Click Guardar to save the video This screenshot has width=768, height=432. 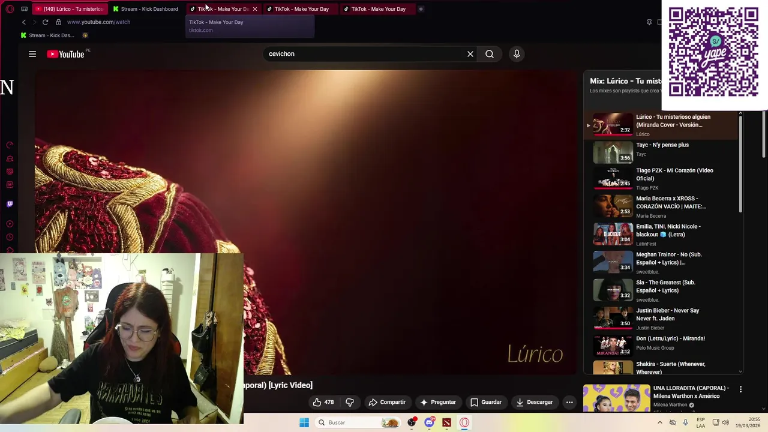[x=486, y=402]
